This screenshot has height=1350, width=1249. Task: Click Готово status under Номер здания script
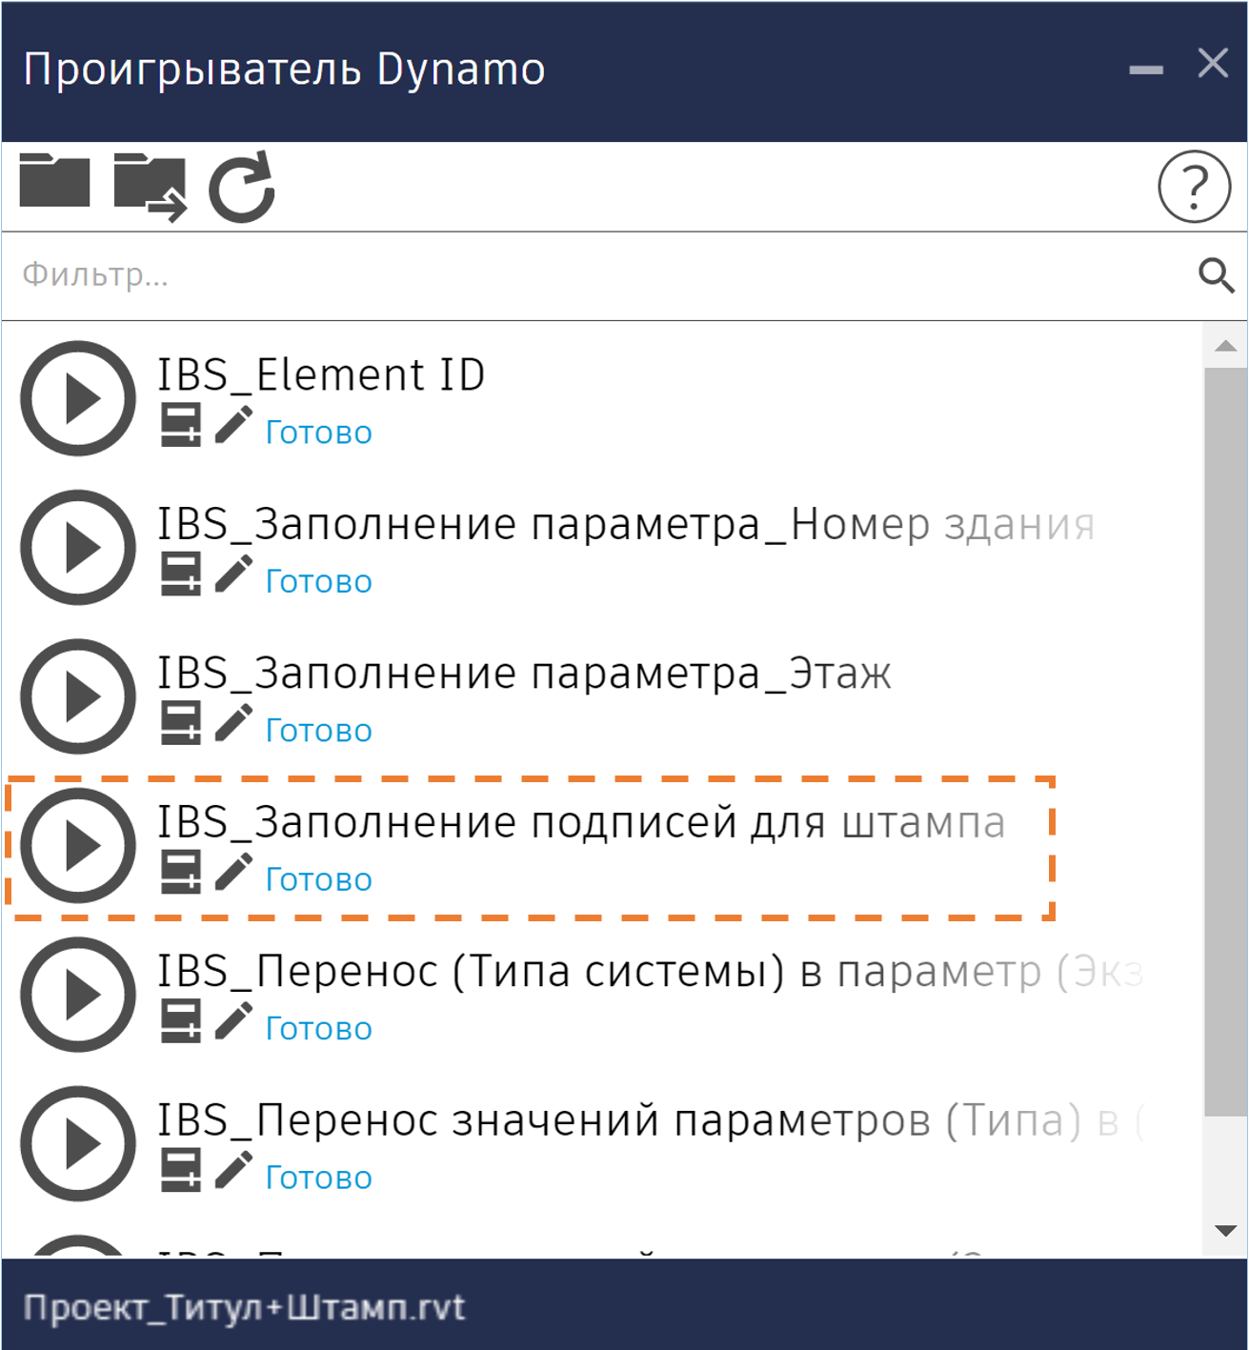point(318,581)
